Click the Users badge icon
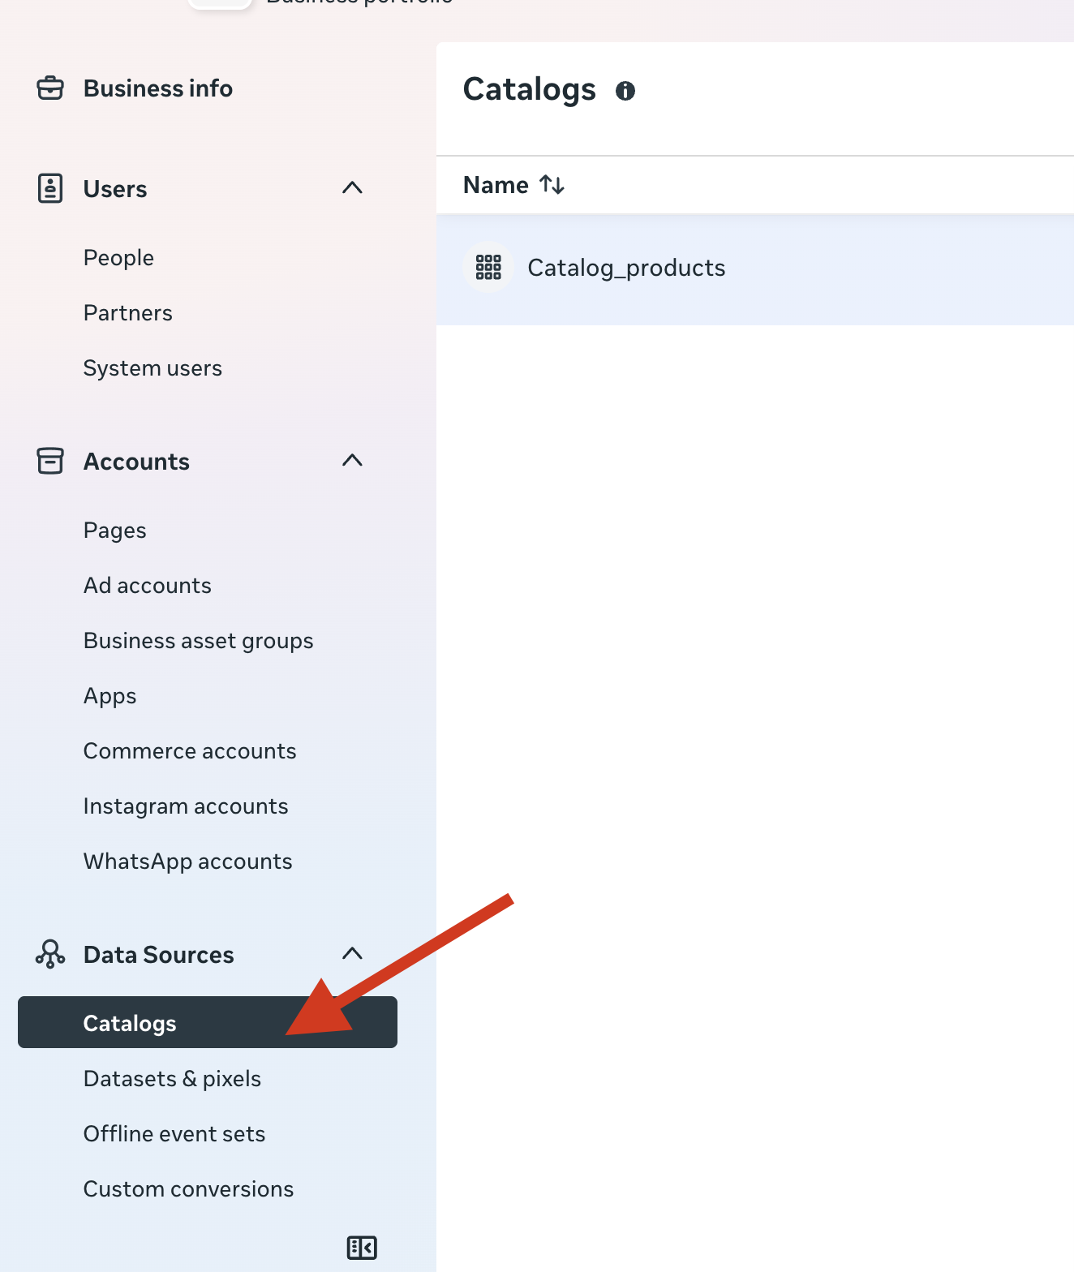 [50, 188]
